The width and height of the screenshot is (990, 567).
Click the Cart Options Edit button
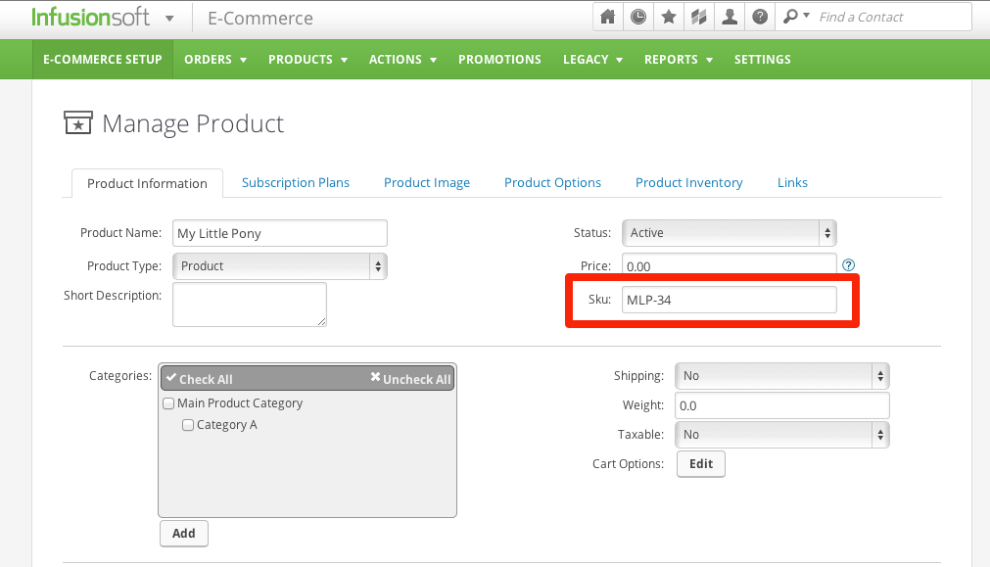(x=701, y=464)
